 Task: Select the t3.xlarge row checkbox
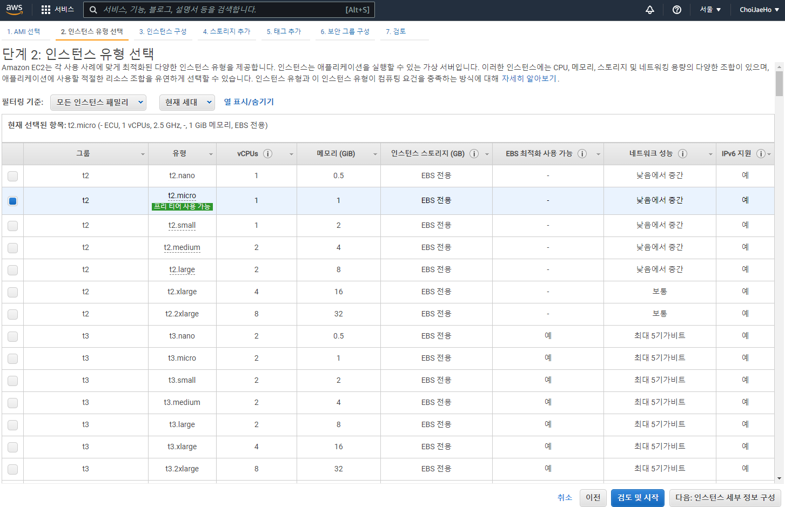tap(12, 447)
